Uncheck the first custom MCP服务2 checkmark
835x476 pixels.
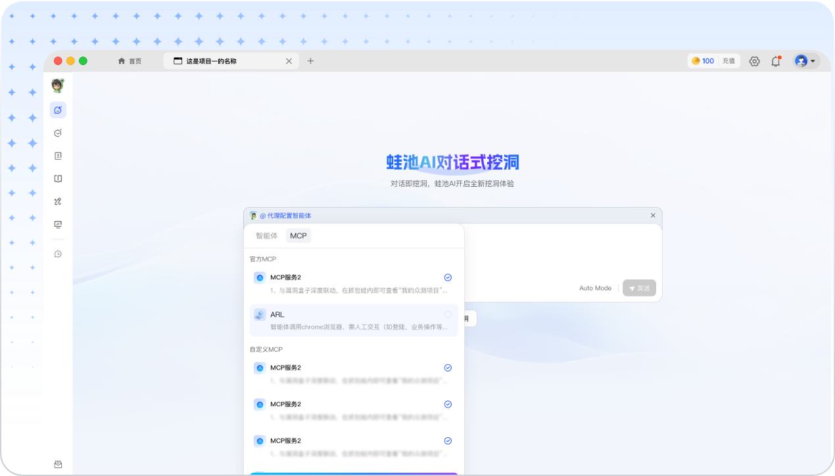click(448, 368)
